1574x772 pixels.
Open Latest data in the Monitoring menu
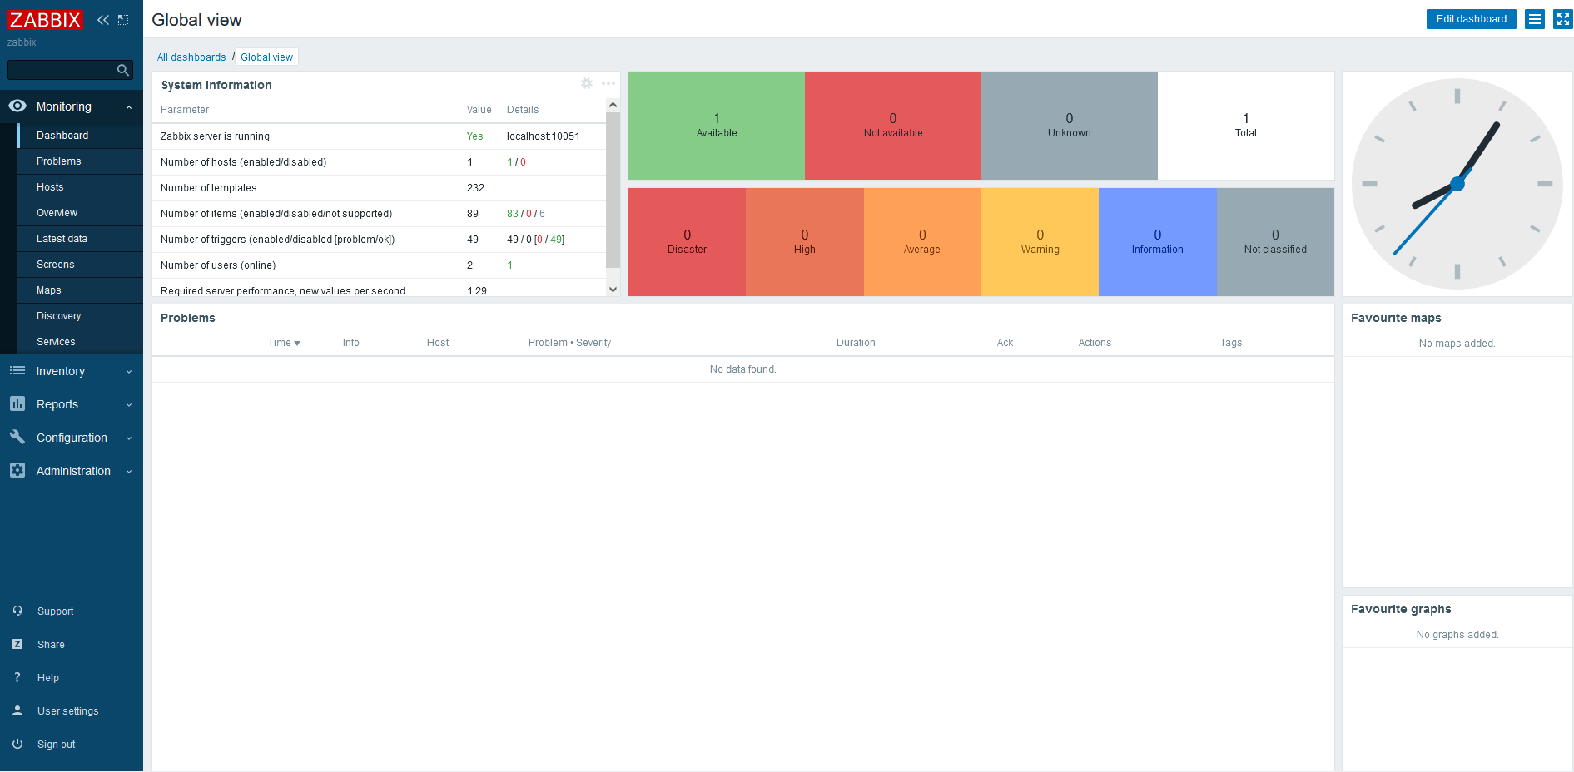[62, 239]
